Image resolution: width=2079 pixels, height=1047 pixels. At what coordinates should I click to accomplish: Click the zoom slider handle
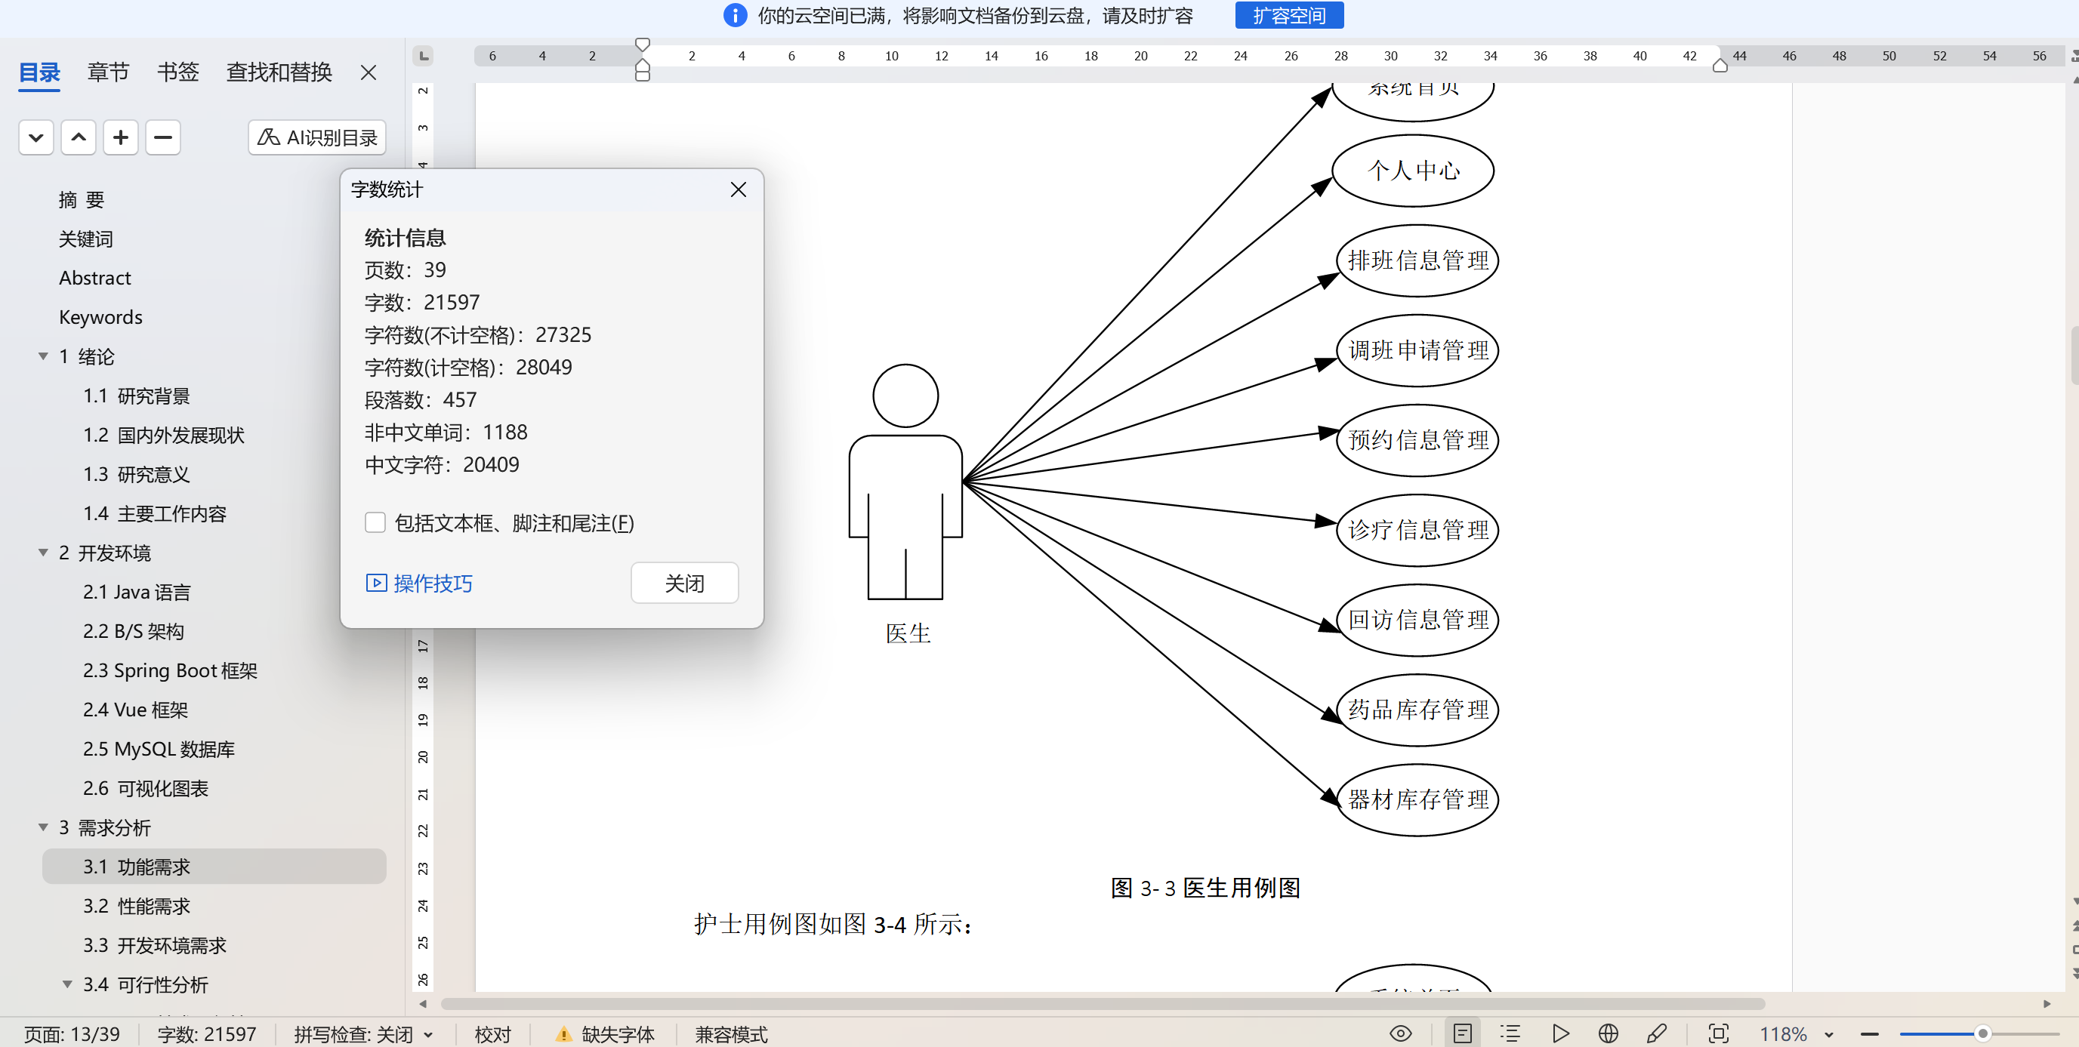(x=1982, y=1033)
